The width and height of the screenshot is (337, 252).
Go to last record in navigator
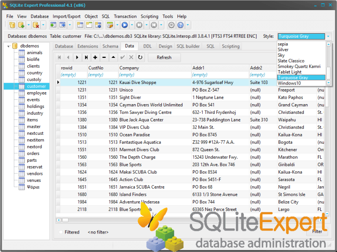tap(86, 58)
